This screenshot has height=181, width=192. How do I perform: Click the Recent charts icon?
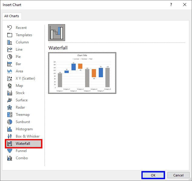pos(10,28)
